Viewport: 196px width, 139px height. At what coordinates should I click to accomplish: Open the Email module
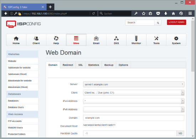pyautogui.click(x=96, y=40)
